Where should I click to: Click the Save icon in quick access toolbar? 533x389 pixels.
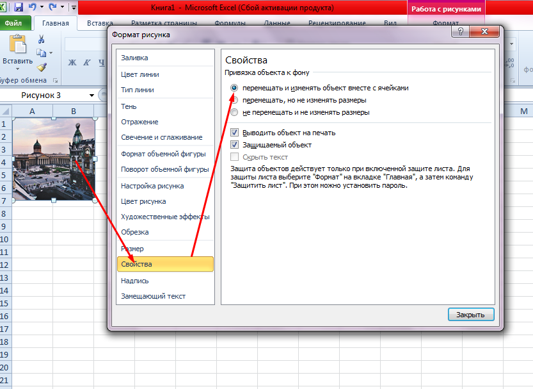pos(18,8)
